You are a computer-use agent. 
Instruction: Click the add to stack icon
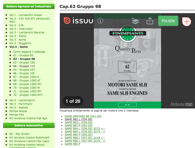point(135,21)
